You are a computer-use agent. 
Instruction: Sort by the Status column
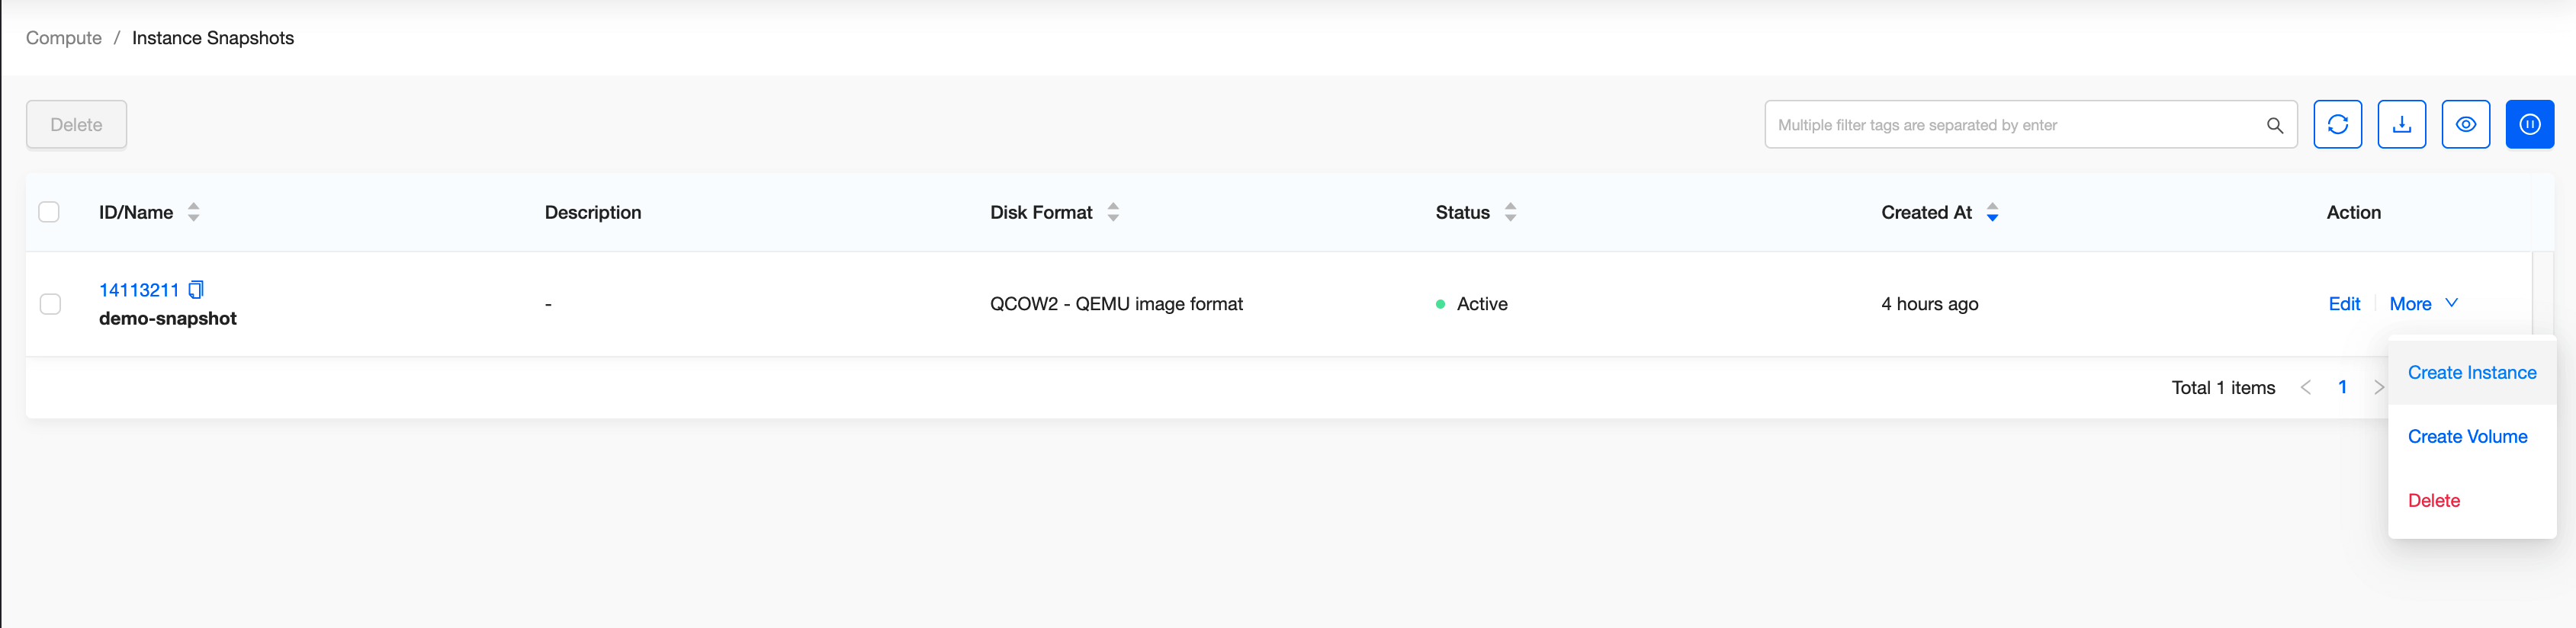[x=1510, y=212]
